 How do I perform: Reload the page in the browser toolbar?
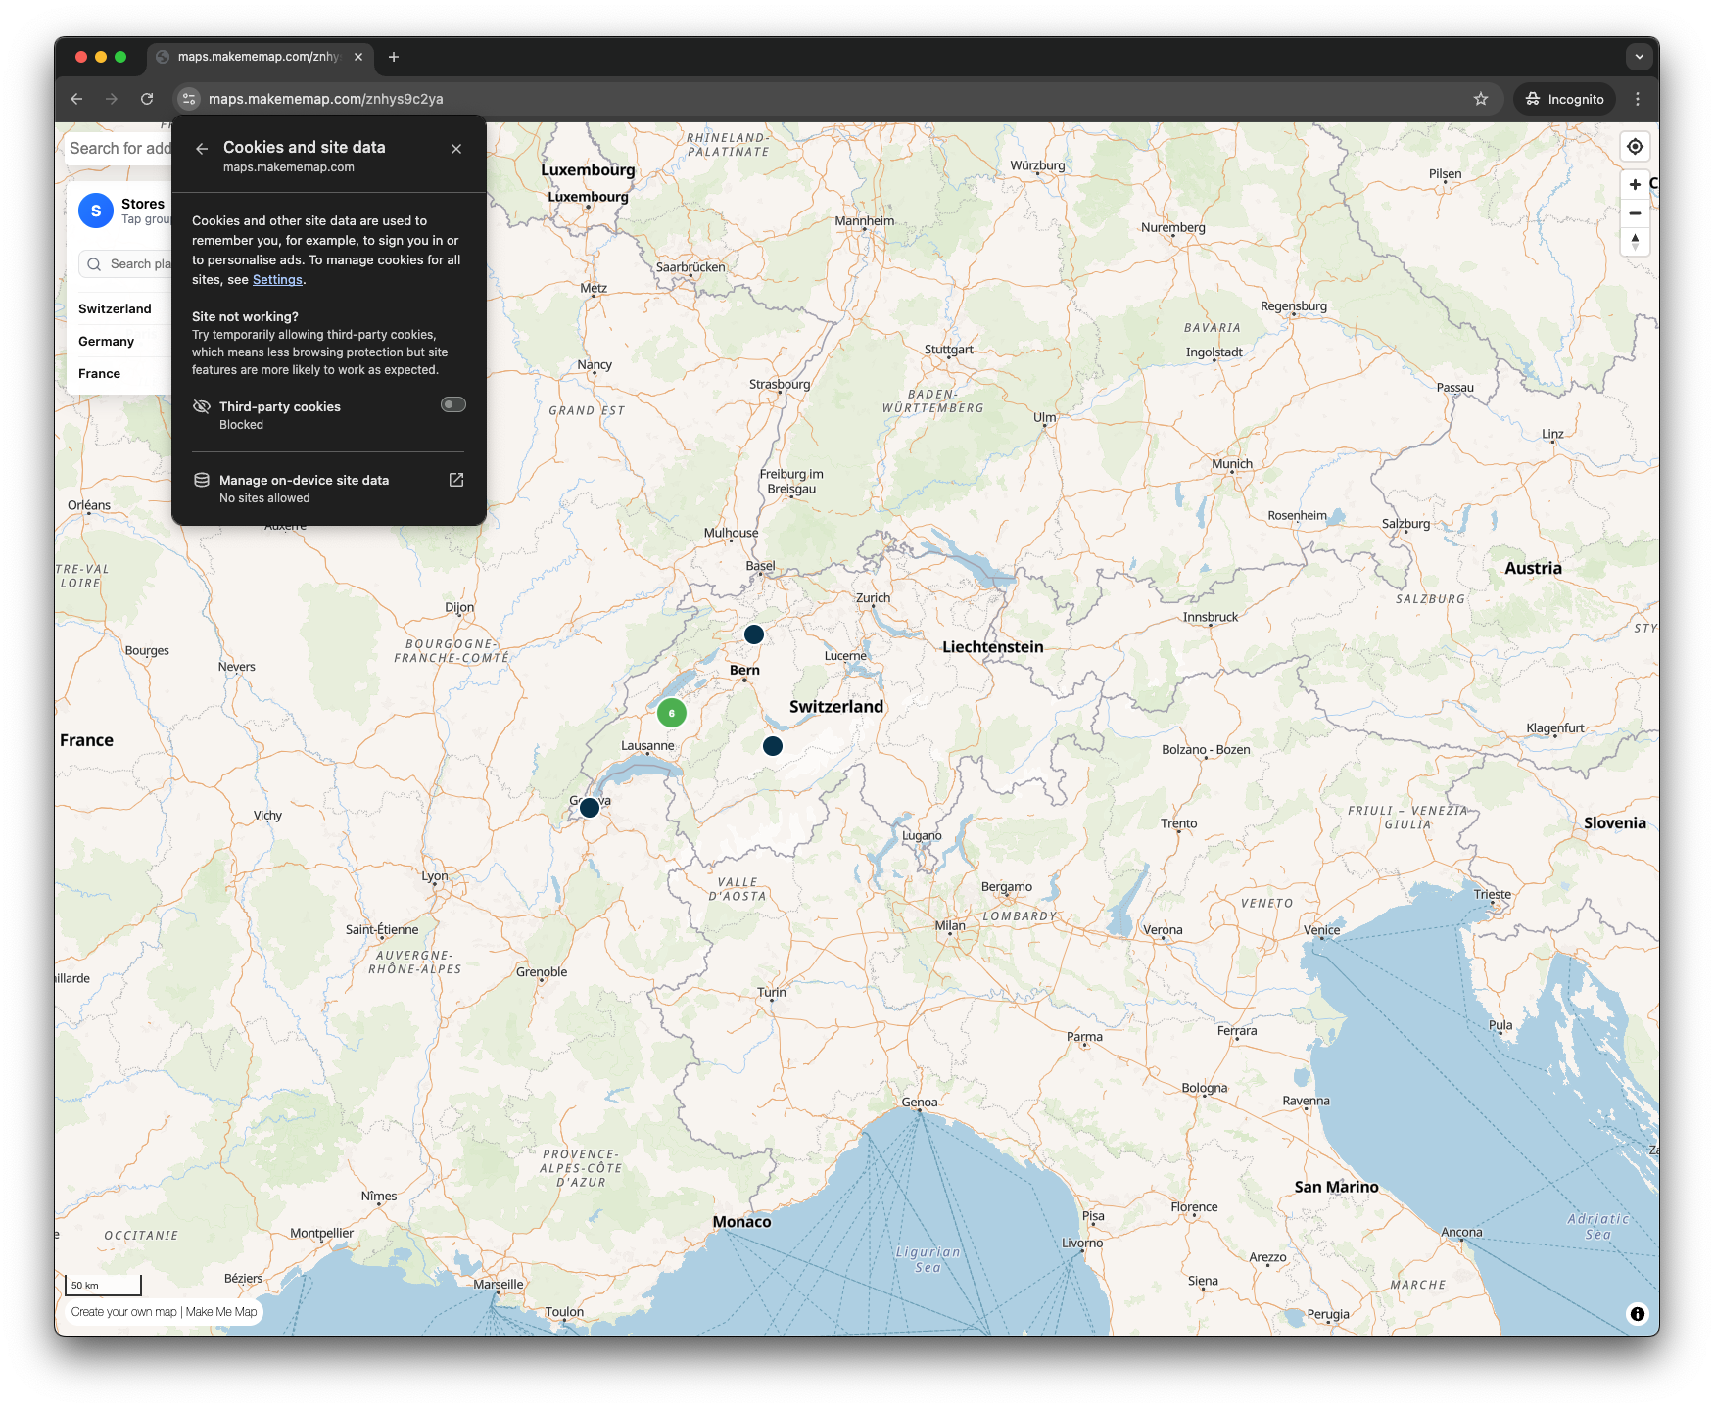[x=147, y=99]
